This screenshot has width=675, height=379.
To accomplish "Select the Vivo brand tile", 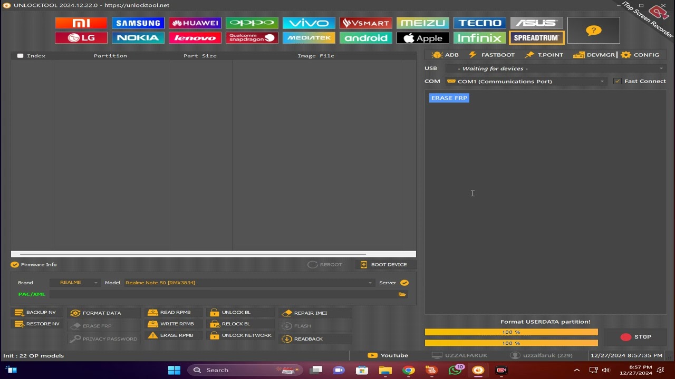I will (x=309, y=23).
